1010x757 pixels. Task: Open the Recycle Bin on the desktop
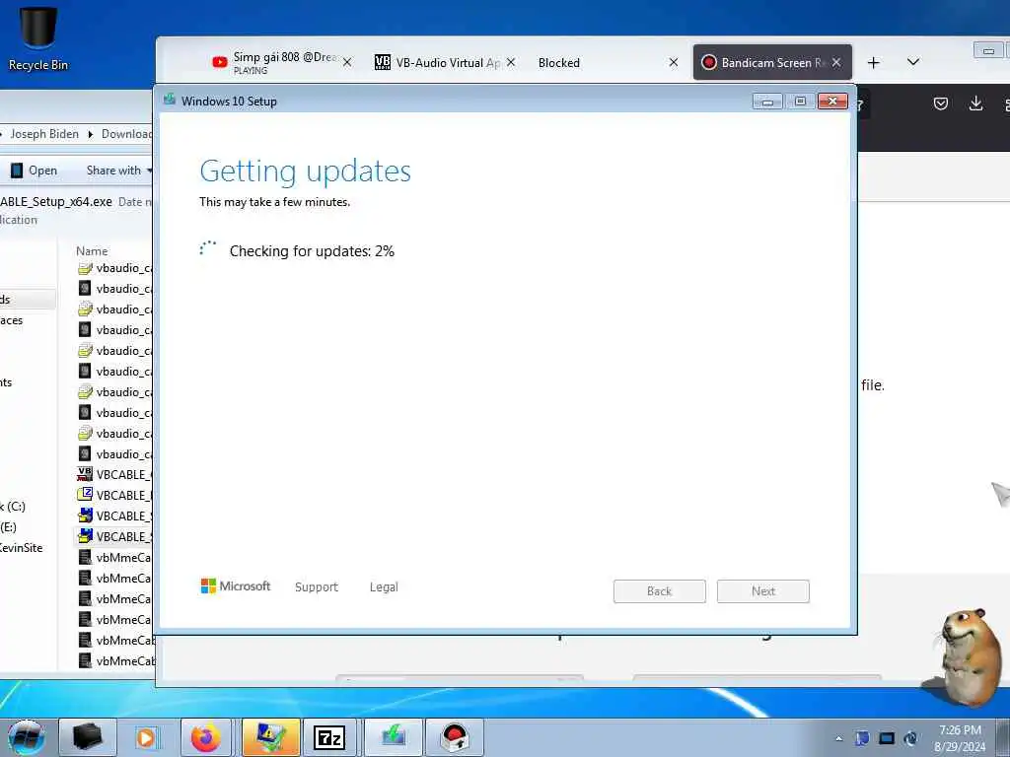click(x=38, y=38)
